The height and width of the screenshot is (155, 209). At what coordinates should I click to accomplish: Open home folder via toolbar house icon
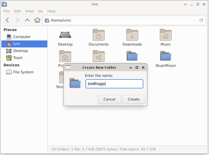pyautogui.click(x=37, y=20)
